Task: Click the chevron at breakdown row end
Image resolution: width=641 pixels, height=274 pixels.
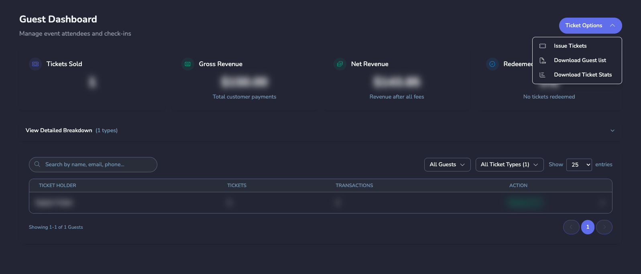Action: pyautogui.click(x=613, y=131)
